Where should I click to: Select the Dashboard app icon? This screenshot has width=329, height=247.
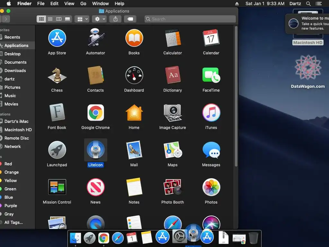(134, 75)
